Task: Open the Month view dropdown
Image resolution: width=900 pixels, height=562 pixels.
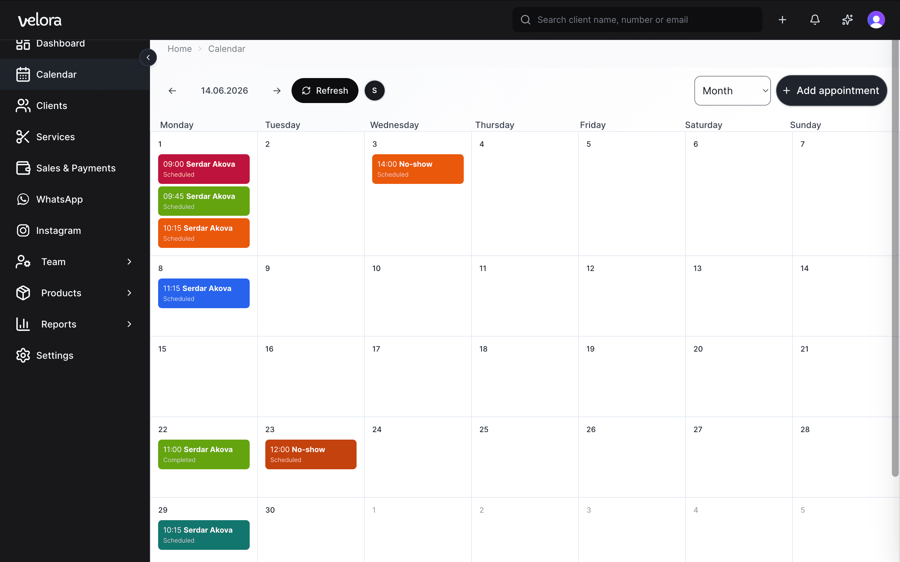Action: click(732, 91)
